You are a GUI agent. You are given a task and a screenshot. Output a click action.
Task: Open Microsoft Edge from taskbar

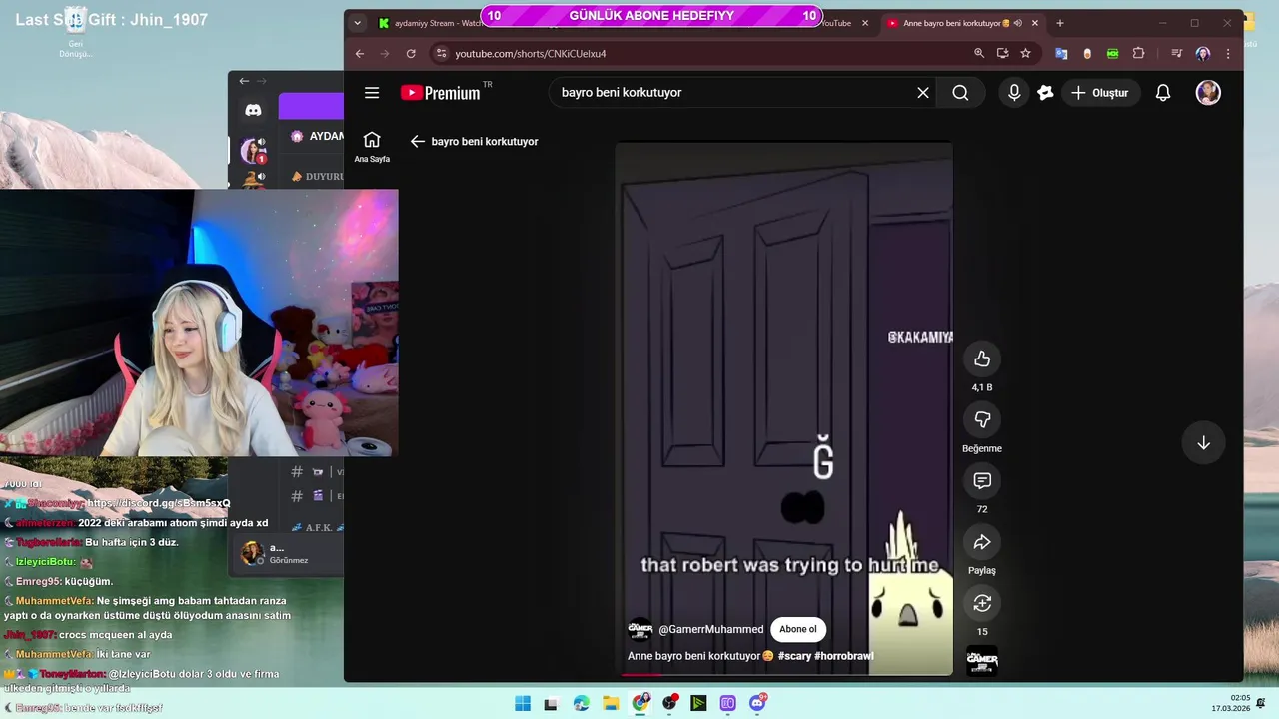coord(582,704)
